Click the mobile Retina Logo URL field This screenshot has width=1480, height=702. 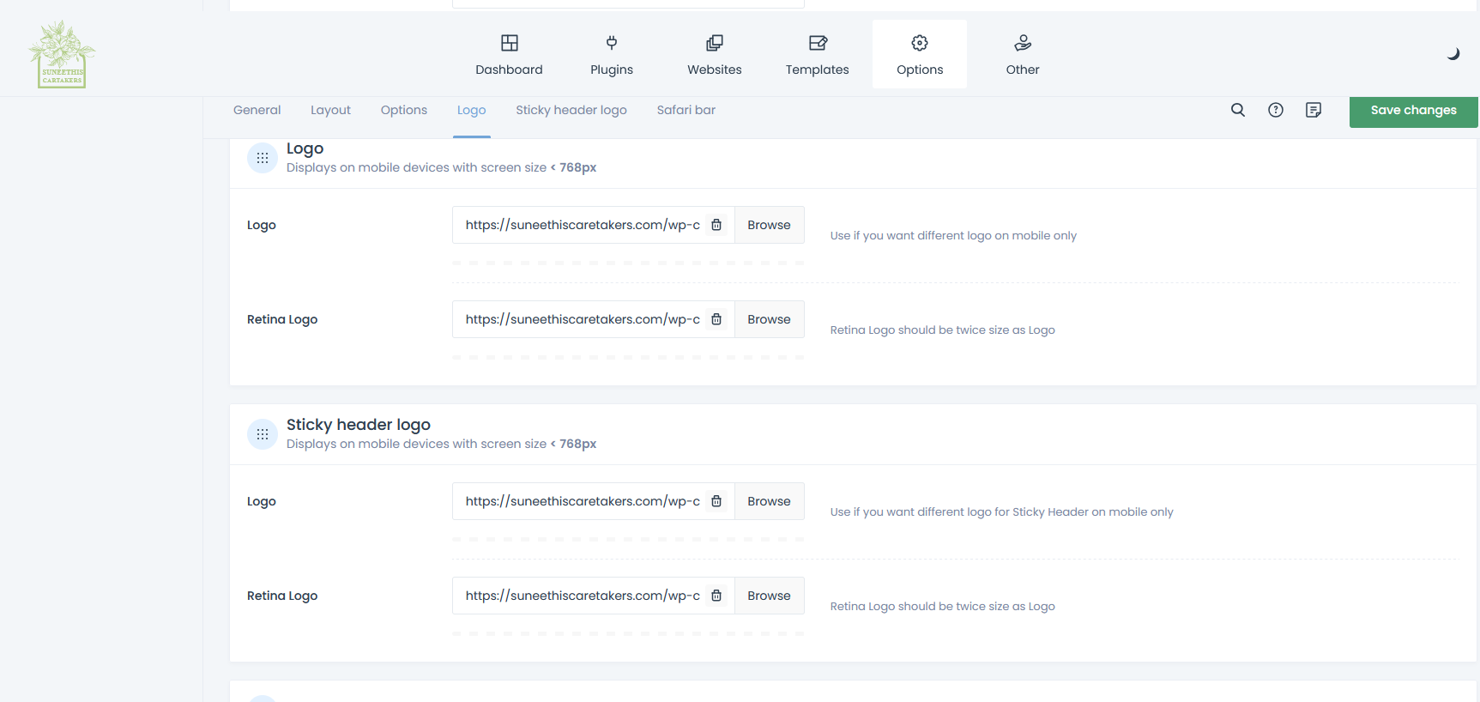tap(582, 319)
